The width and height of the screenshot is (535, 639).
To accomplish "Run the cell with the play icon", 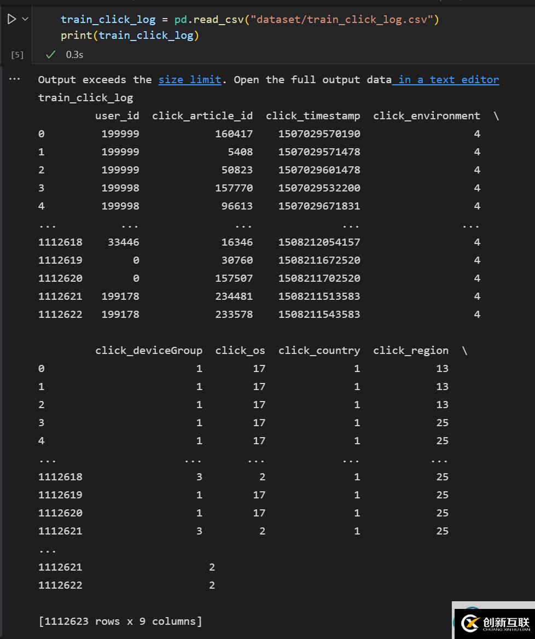I will (11, 20).
